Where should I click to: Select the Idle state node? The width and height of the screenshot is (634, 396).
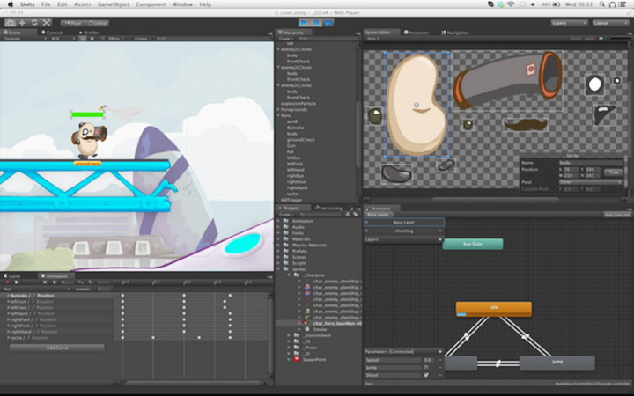(494, 309)
